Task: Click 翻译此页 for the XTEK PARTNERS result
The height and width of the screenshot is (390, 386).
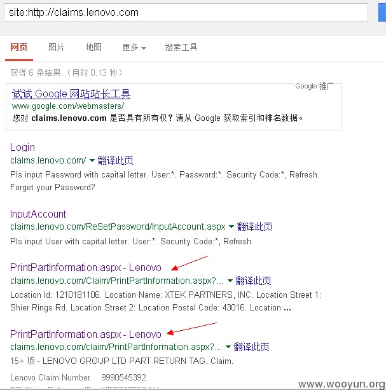Action: click(253, 281)
